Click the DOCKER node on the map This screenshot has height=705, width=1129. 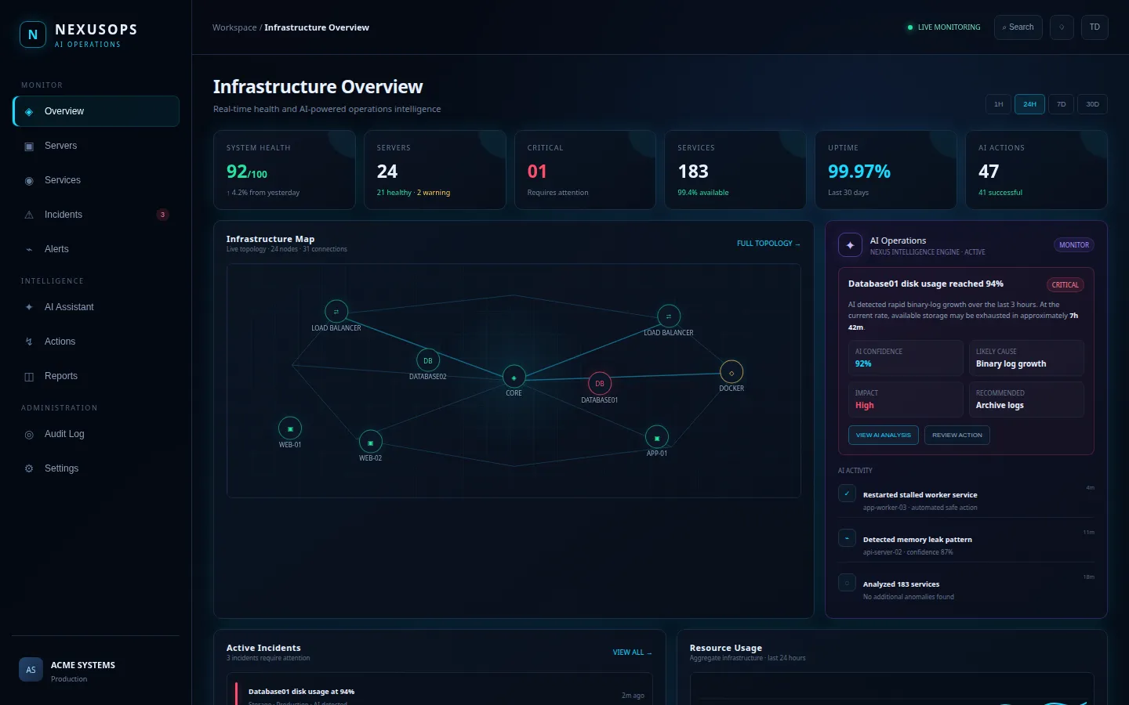(731, 372)
